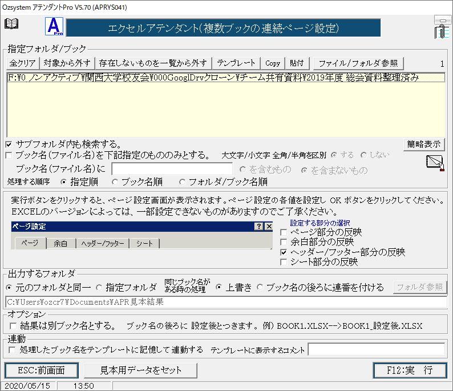
Task: Click the フォルダ参照 button
Action: tap(420, 287)
